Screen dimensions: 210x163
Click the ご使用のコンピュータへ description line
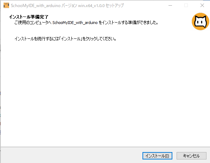[x=86, y=23]
